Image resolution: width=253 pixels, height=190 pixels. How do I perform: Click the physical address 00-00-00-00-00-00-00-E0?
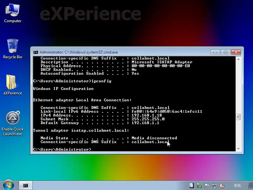(161, 66)
